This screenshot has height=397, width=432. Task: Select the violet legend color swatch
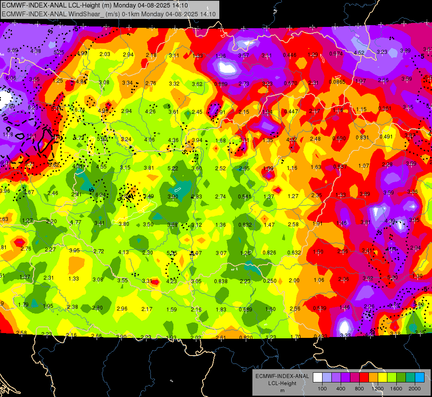coord(336,378)
